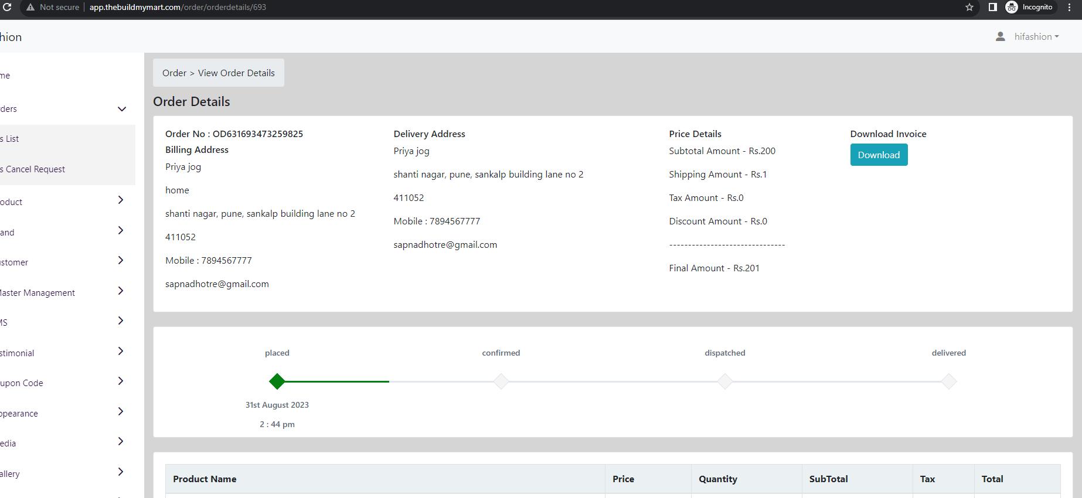Viewport: 1082px width, 498px height.
Task: Open the Orders List menu item
Action: 67,139
